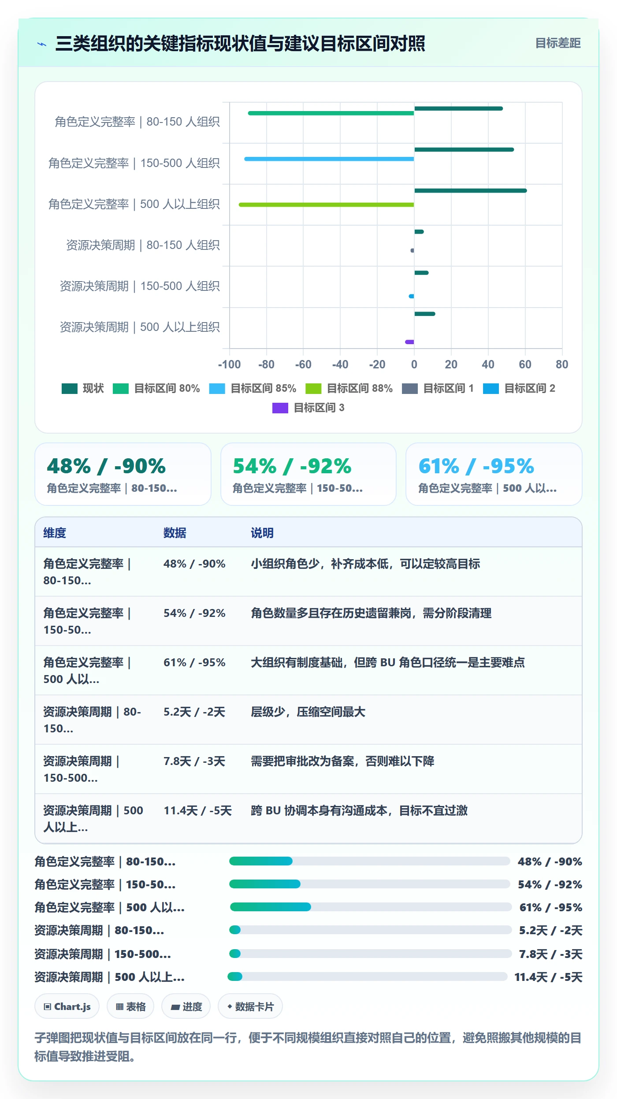Image resolution: width=617 pixels, height=1099 pixels.
Task: Click the light-blue target bar for 角色定义完整率 150-500 人组织
Action: click(329, 159)
